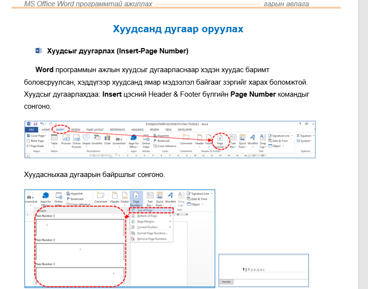Pick the Plain Number 1 preview
Screen dimensions: 368x289
tap(80, 227)
